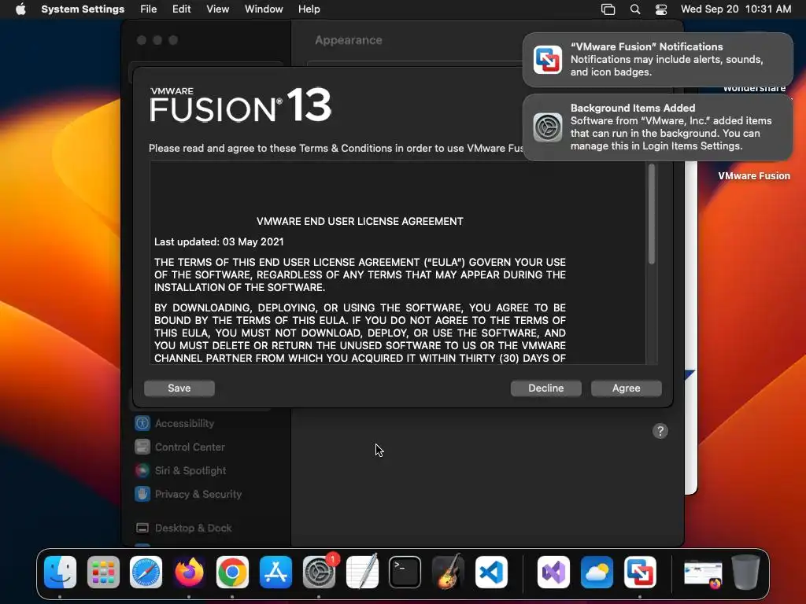Open the purple Visual Studio Dock icon
This screenshot has width=806, height=604.
[x=553, y=573]
